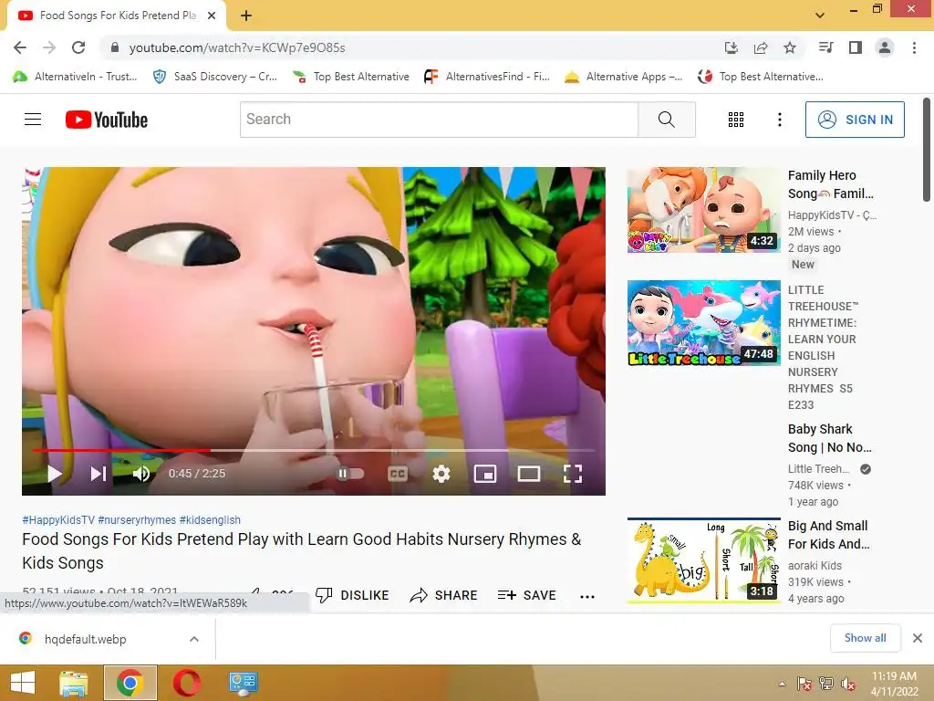934x701 pixels.
Task: Expand hqdefault.webp download options chevron
Action: (x=194, y=639)
